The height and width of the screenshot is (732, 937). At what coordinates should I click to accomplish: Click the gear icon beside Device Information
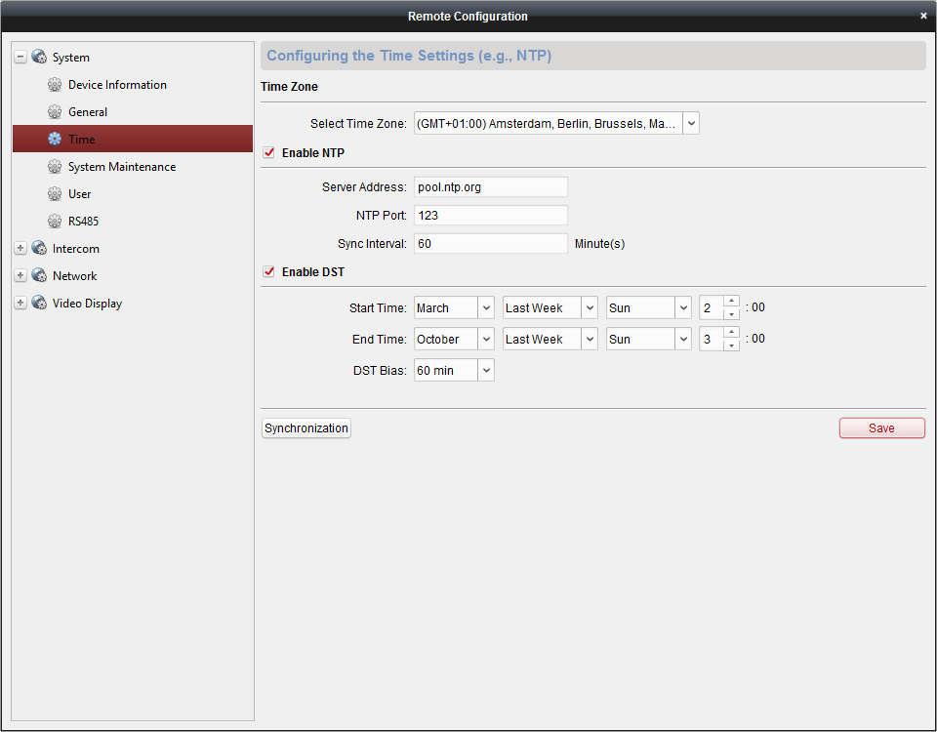click(55, 84)
